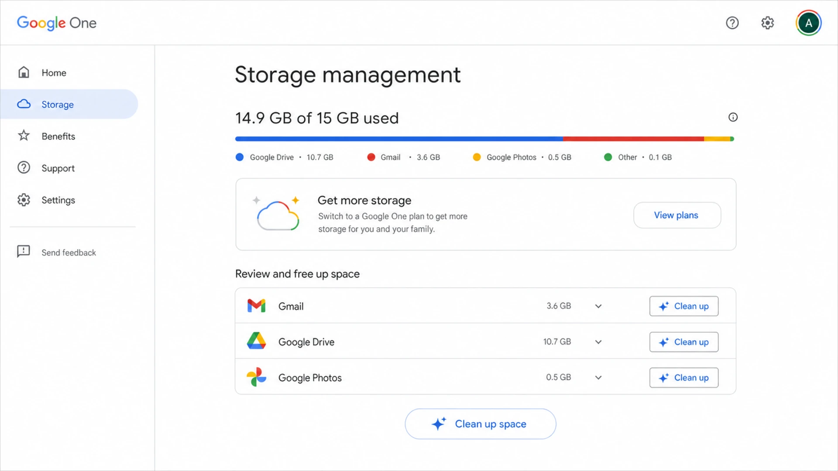Click the storage info icon beside usage
Screen dimensions: 838x471
click(733, 117)
